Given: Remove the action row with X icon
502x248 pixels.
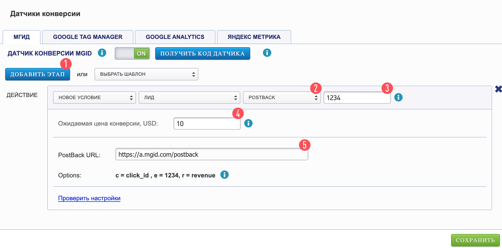Looking at the screenshot, I should click(498, 89).
